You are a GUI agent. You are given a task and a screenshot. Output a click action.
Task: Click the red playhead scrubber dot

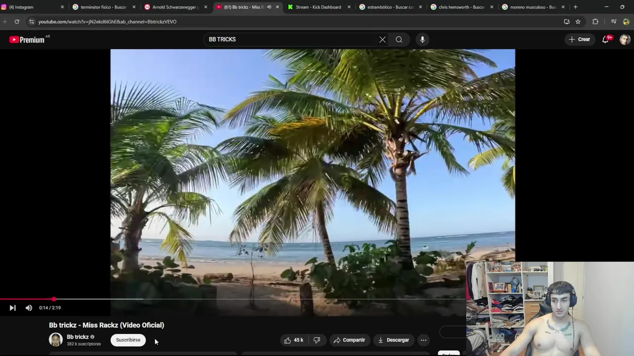tap(53, 299)
